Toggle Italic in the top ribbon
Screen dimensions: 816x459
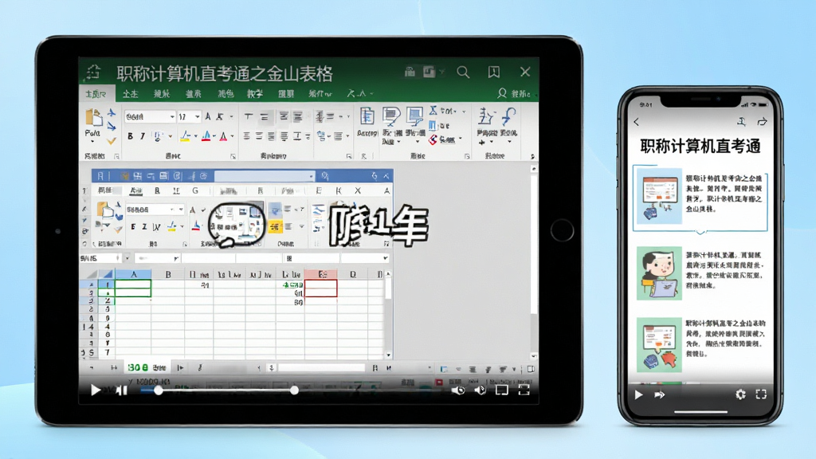coord(142,136)
